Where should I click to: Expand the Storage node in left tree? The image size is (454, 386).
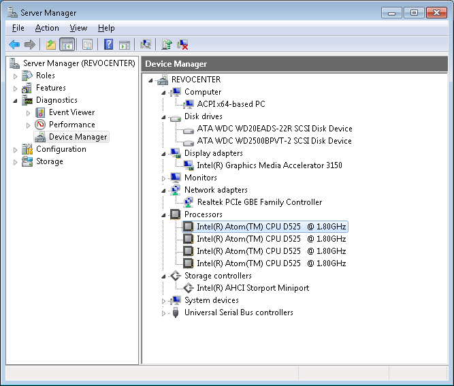(16, 162)
